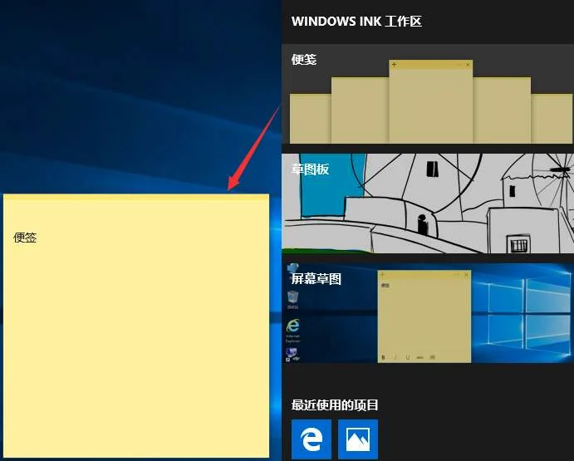Click the yellow sticky note title bar
Image resolution: width=574 pixels, height=461 pixels.
[x=136, y=197]
